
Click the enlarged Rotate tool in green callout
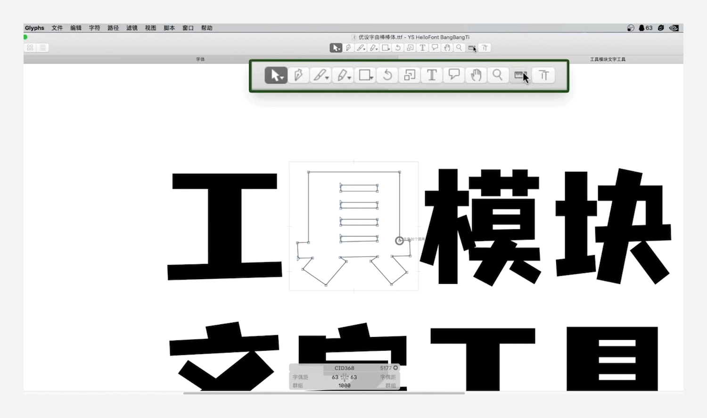click(x=387, y=75)
